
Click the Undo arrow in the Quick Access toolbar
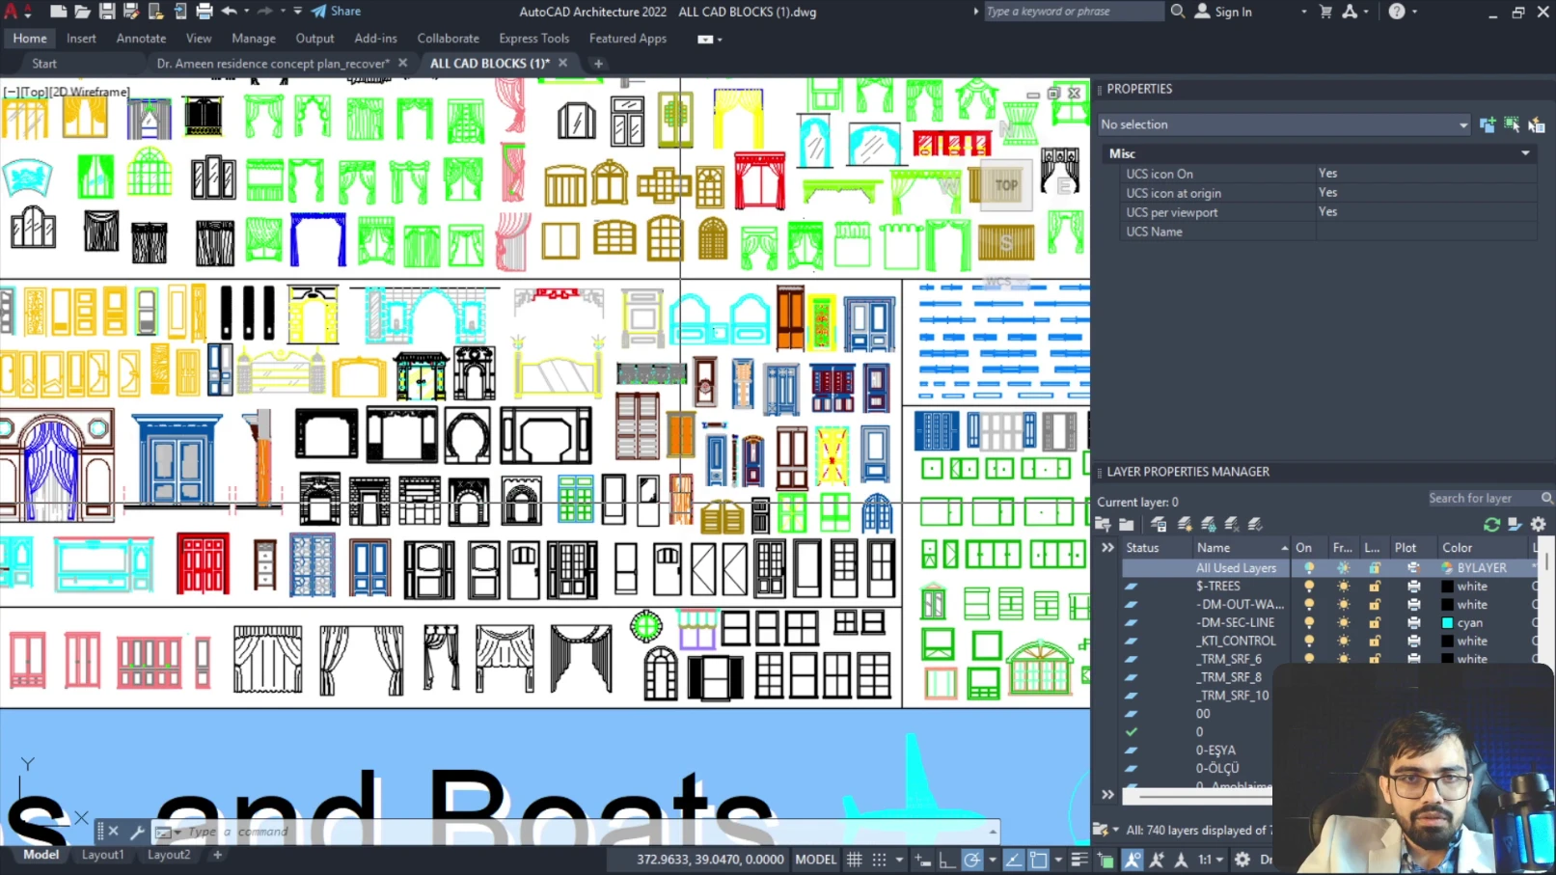(229, 12)
